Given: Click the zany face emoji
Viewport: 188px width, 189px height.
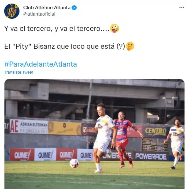Looking at the screenshot, I should click(115, 28).
